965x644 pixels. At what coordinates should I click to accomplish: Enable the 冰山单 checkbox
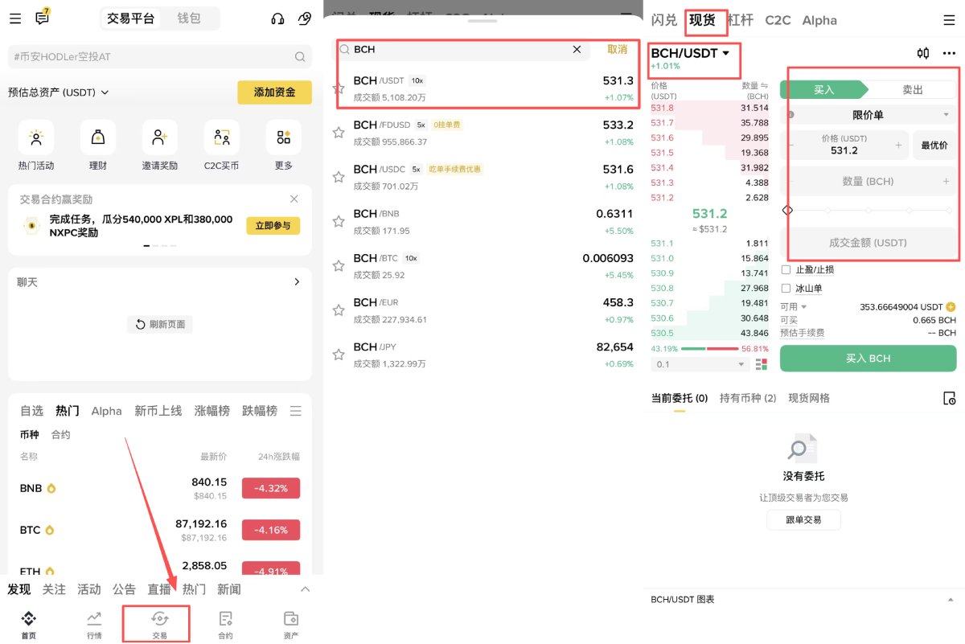tap(786, 288)
